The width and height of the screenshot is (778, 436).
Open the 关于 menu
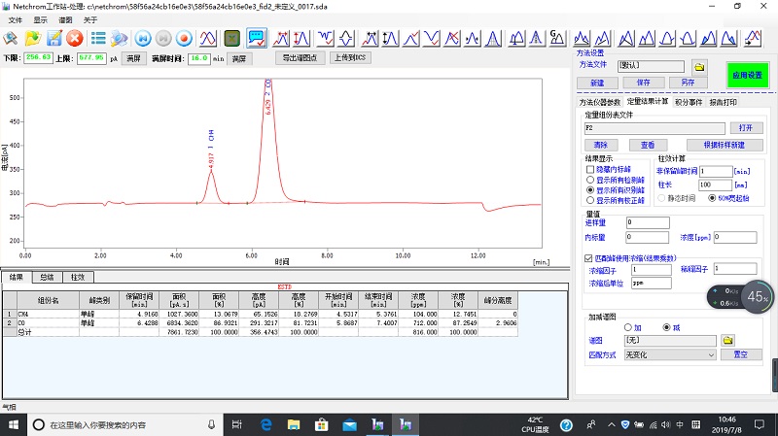coord(90,20)
